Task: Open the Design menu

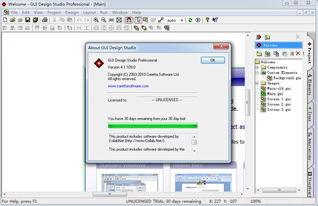Action: [x=72, y=12]
